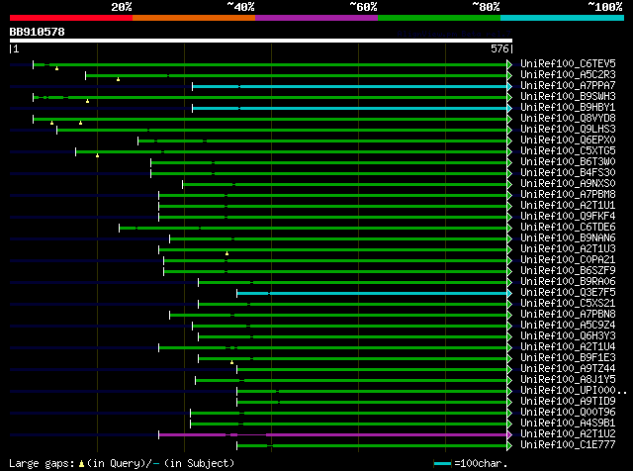Select the UniRef100_A8J1Y5 label

pos(568,380)
